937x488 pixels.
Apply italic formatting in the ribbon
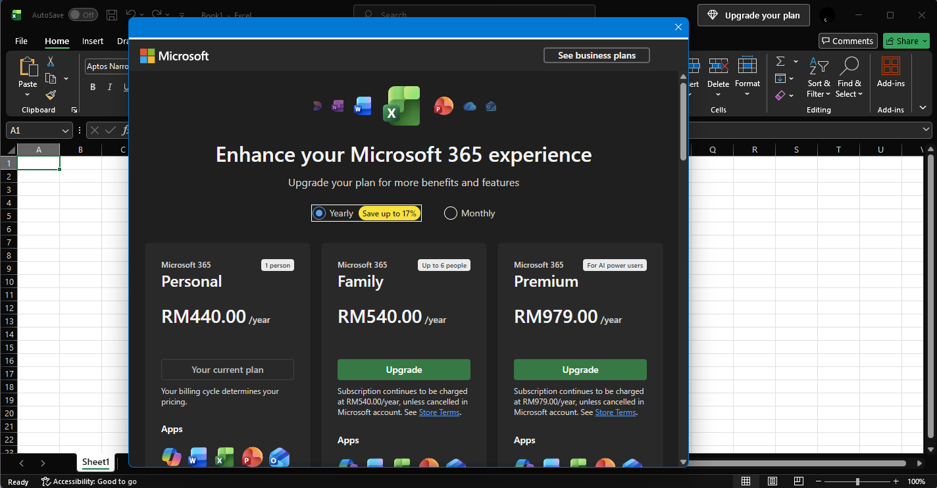(109, 87)
